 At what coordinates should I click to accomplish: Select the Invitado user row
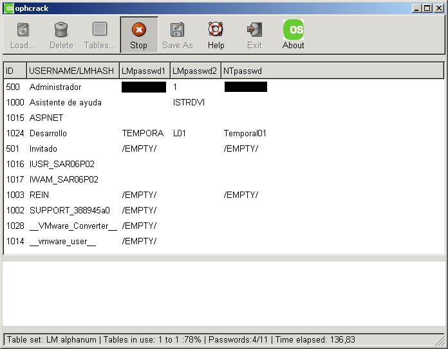click(224, 148)
